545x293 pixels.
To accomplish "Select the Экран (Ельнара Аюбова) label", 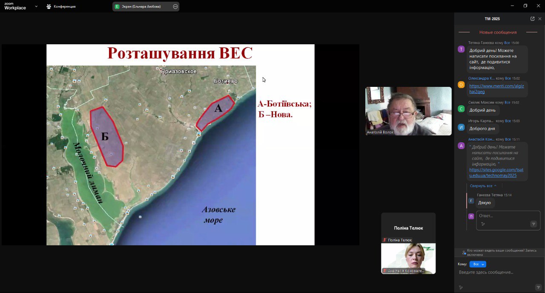I will pos(141,6).
